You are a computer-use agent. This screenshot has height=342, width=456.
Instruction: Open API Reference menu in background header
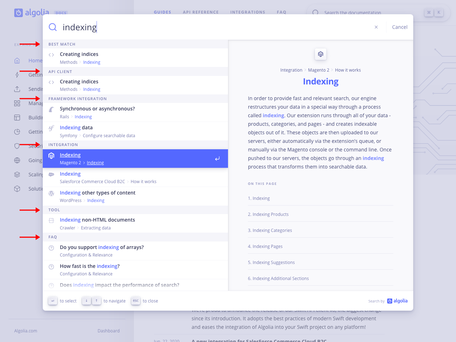[201, 12]
